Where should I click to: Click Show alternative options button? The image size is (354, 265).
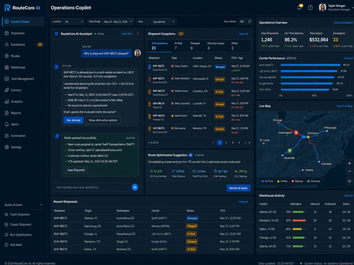(x=103, y=120)
